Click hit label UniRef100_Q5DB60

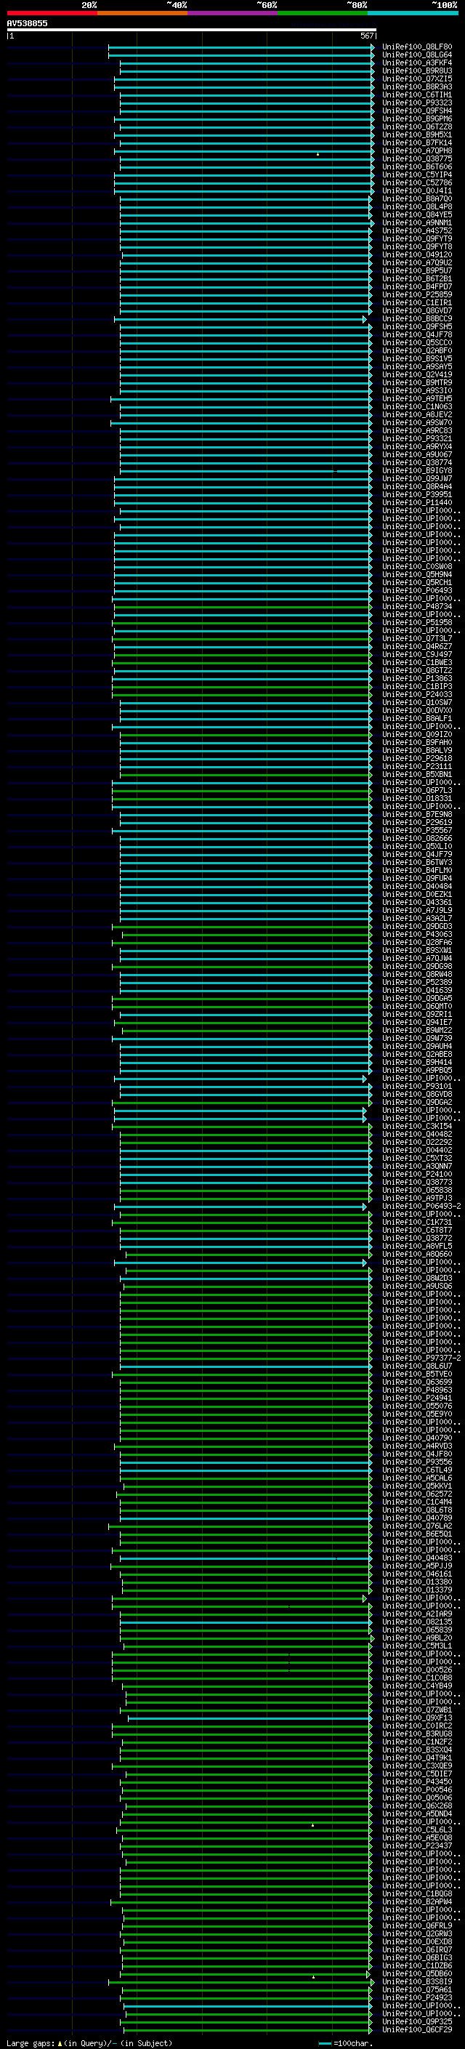(x=417, y=1973)
